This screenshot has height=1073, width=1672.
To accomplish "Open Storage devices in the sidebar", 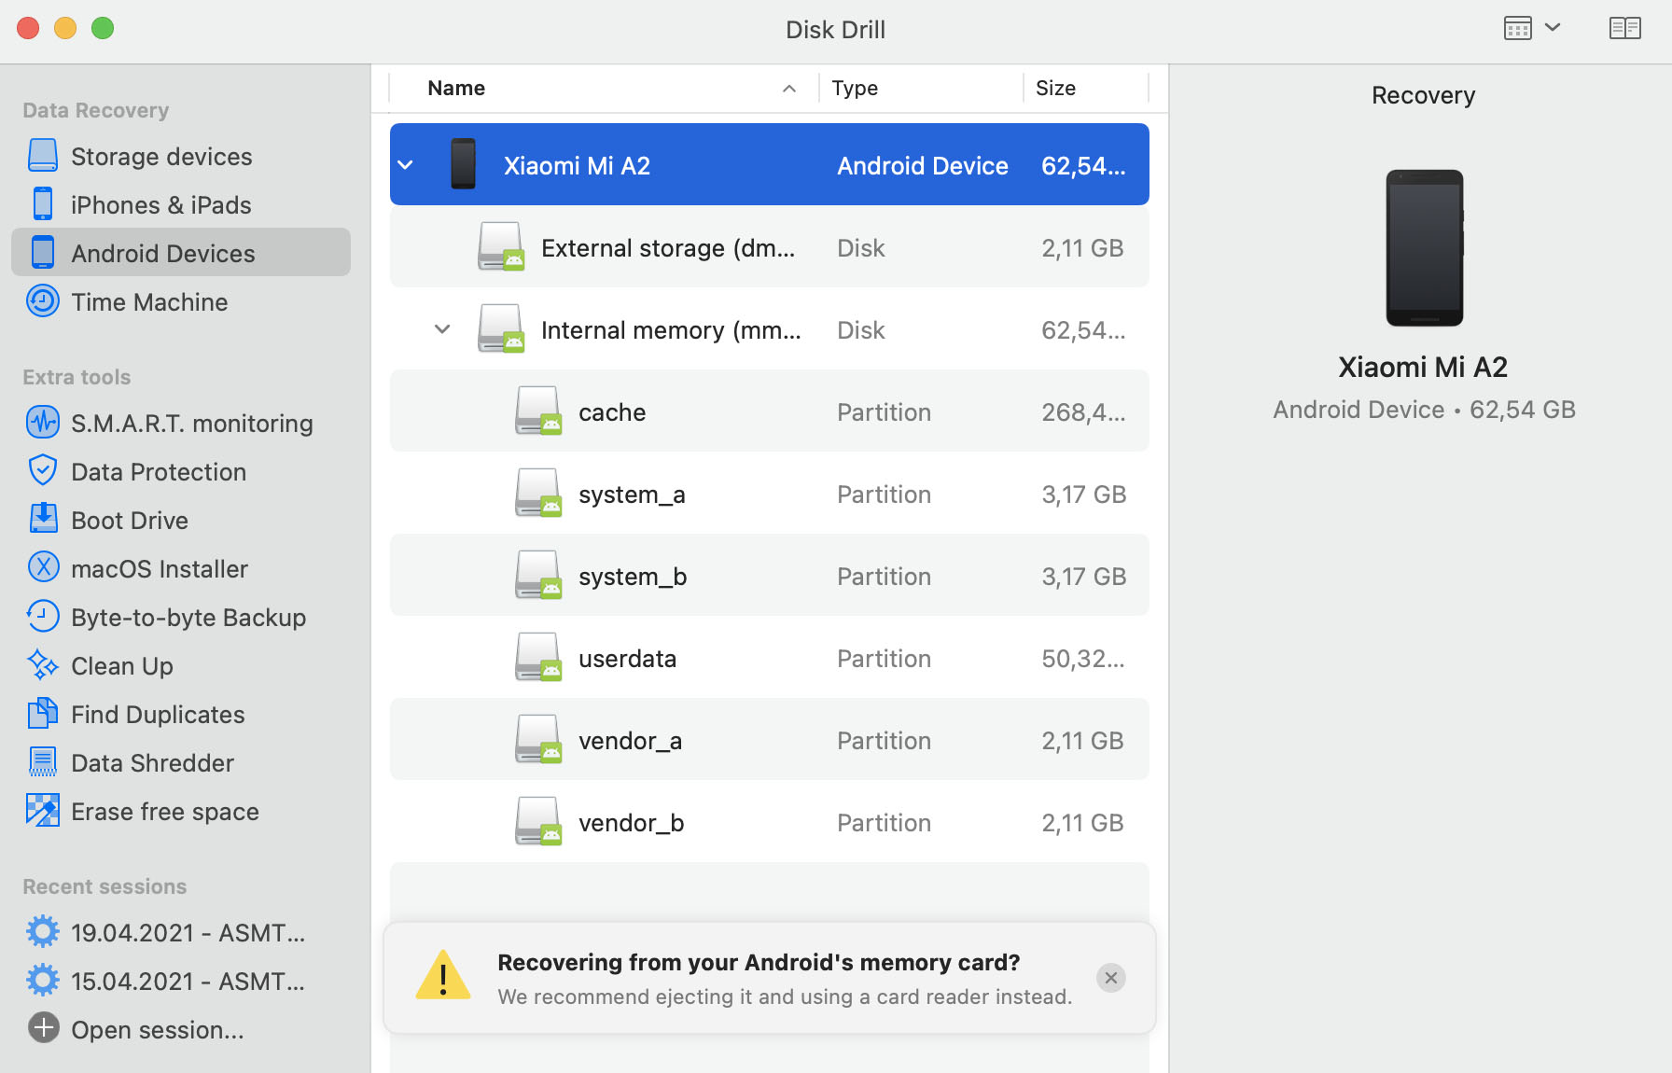I will (181, 157).
